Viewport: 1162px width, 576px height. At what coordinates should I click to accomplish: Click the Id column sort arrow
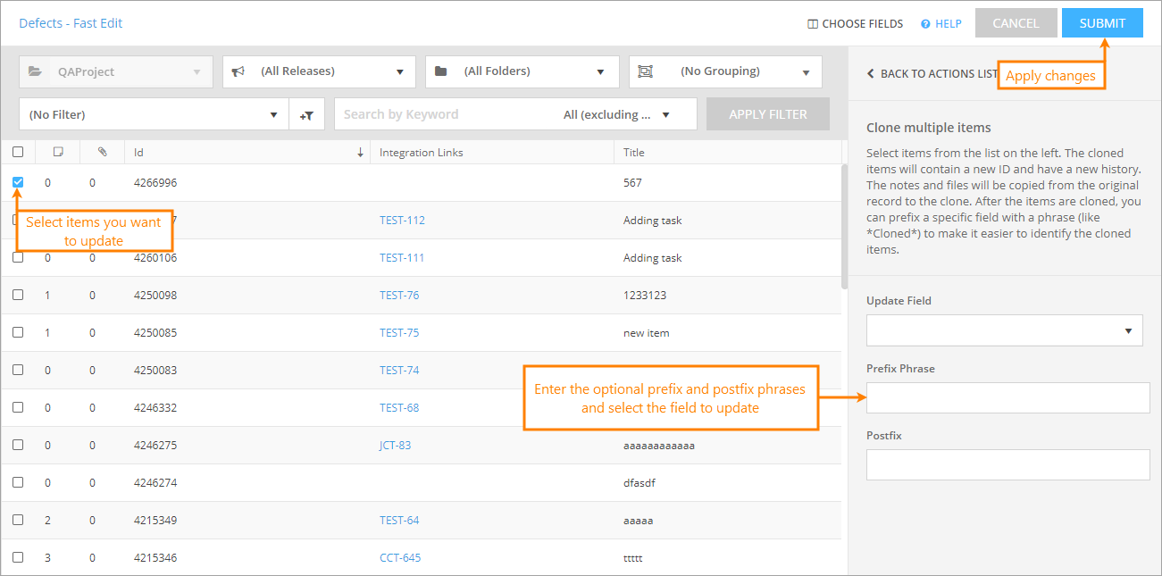(360, 153)
